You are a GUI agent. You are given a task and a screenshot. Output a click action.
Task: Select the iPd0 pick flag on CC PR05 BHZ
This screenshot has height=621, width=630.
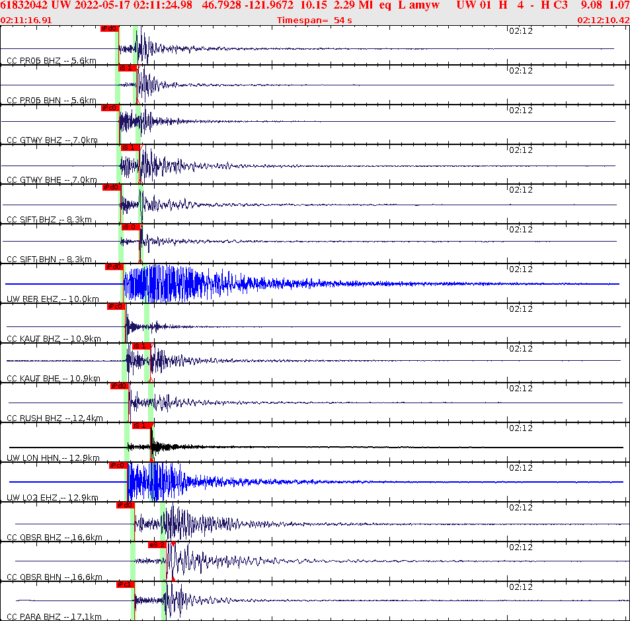[110, 28]
